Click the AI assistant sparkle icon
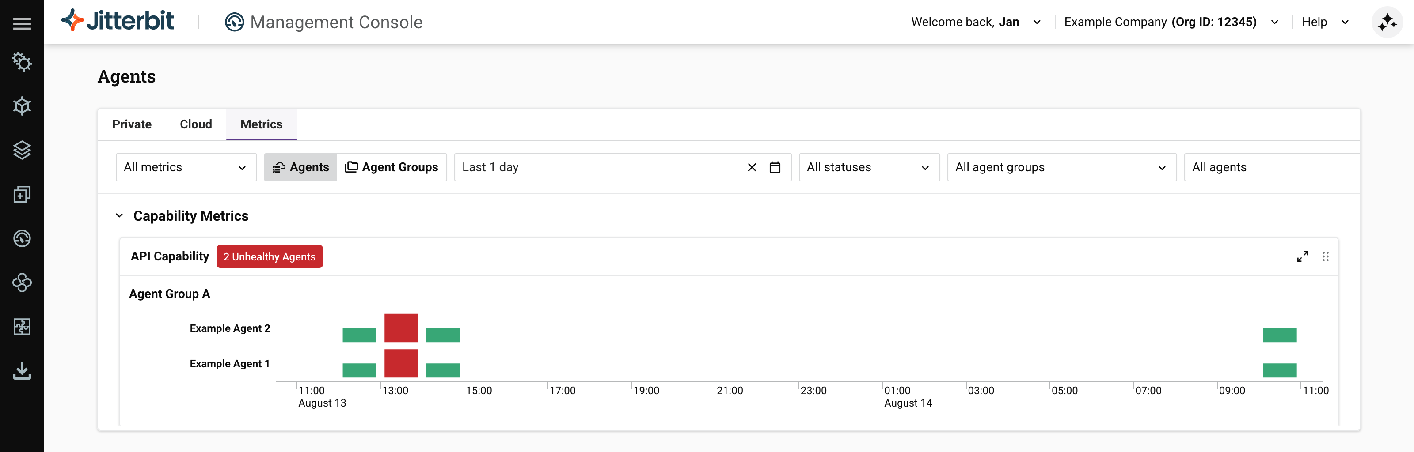 click(1387, 23)
